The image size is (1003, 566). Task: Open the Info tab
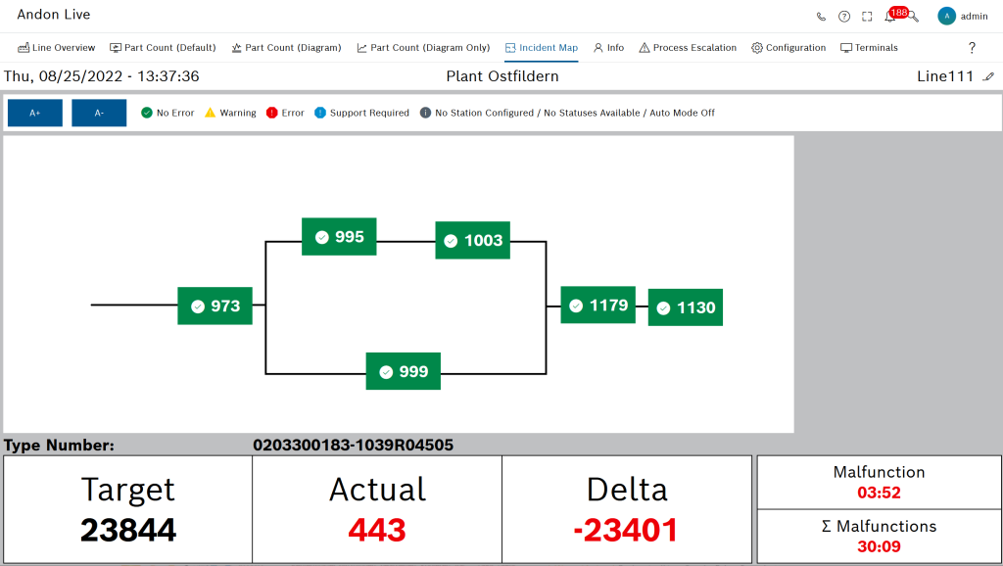[608, 47]
